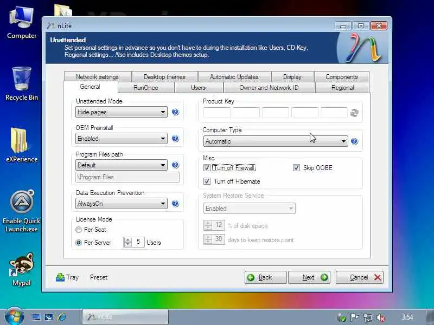Click the network tray icon
The image size is (434, 325).
point(368,317)
